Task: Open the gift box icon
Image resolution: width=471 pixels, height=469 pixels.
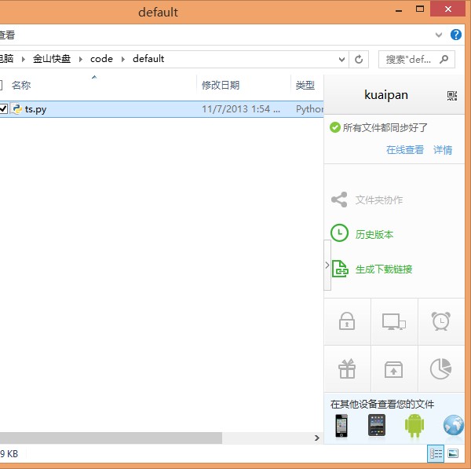Action: (347, 368)
